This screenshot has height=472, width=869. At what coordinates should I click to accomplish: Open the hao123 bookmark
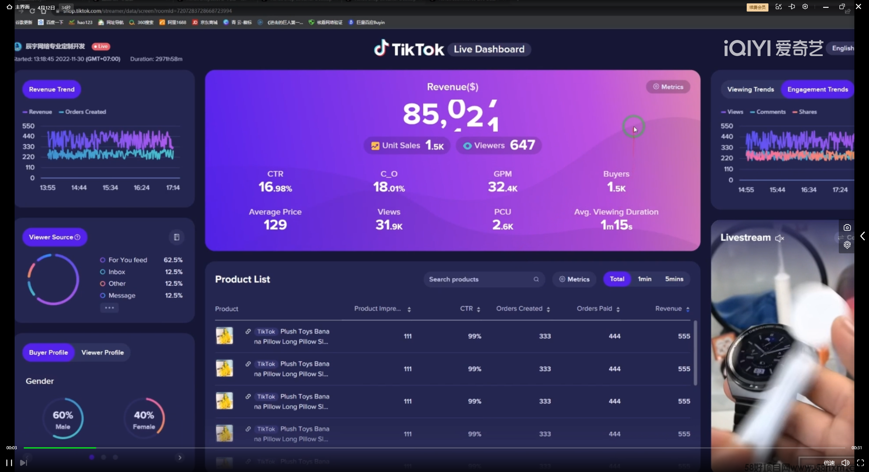pos(81,22)
